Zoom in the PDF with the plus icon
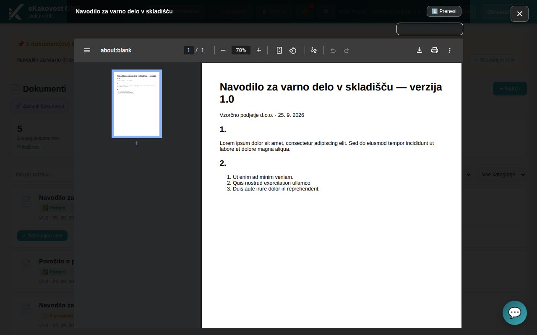Image resolution: width=537 pixels, height=335 pixels. (x=259, y=50)
